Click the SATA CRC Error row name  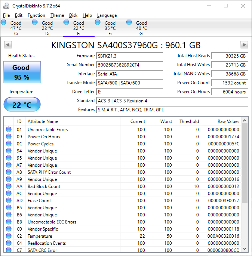[42, 250]
